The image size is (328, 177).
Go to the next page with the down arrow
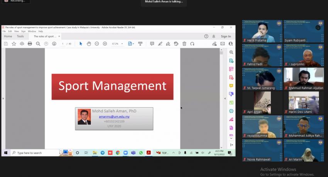coord(54,43)
